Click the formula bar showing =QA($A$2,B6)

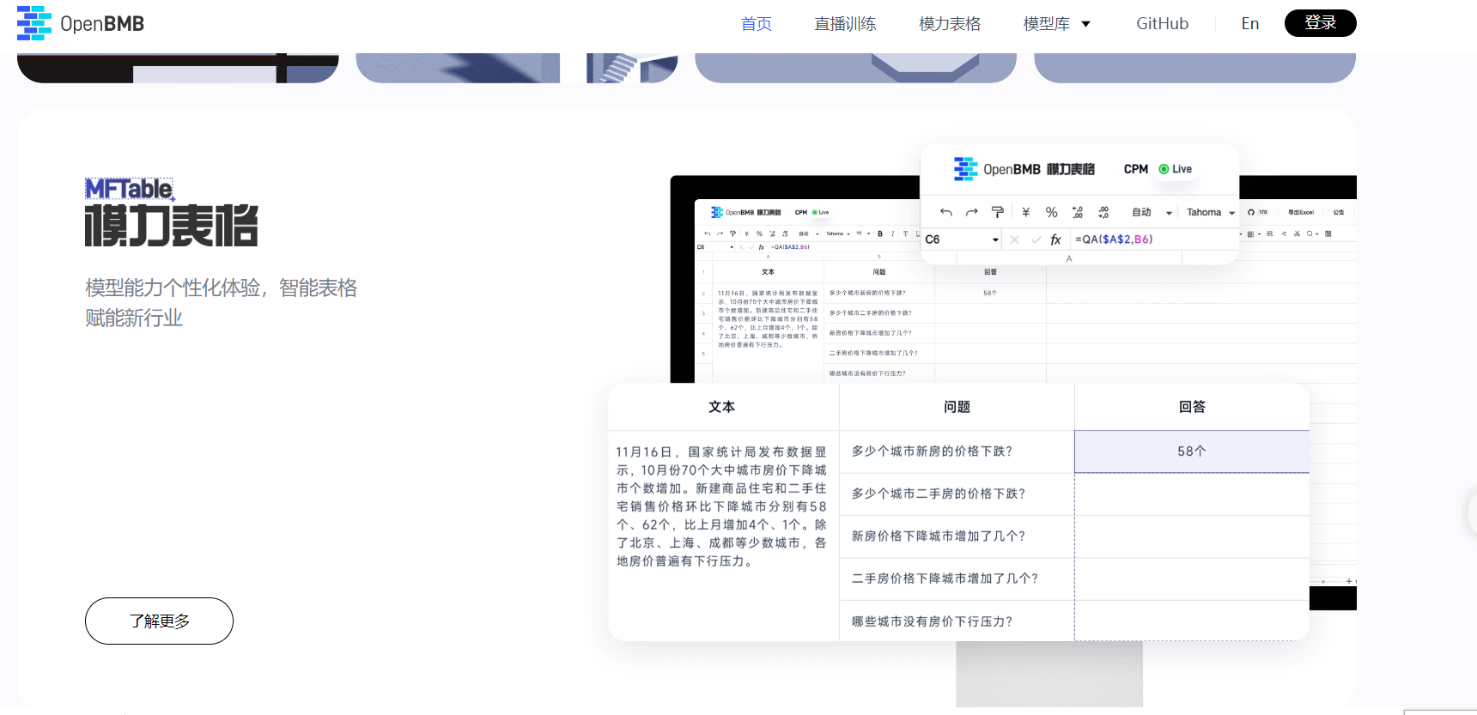[1115, 239]
